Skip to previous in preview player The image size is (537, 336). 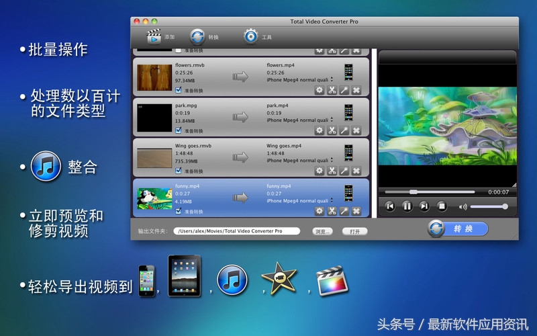coord(390,206)
